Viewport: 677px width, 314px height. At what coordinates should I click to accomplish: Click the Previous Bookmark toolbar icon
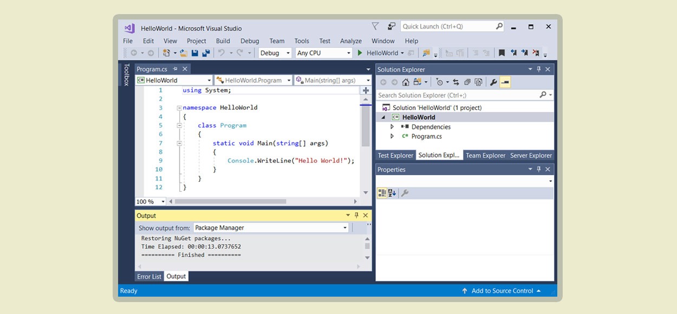(x=513, y=53)
